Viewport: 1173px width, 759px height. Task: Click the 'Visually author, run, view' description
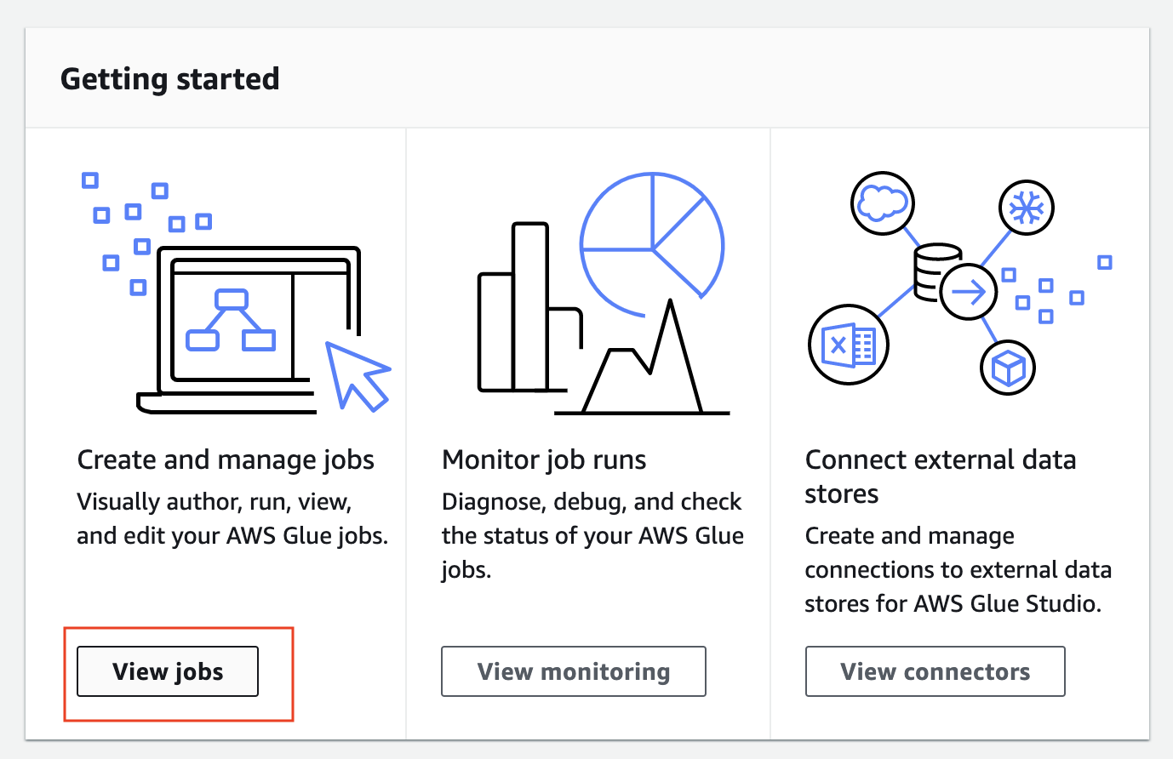(x=215, y=502)
